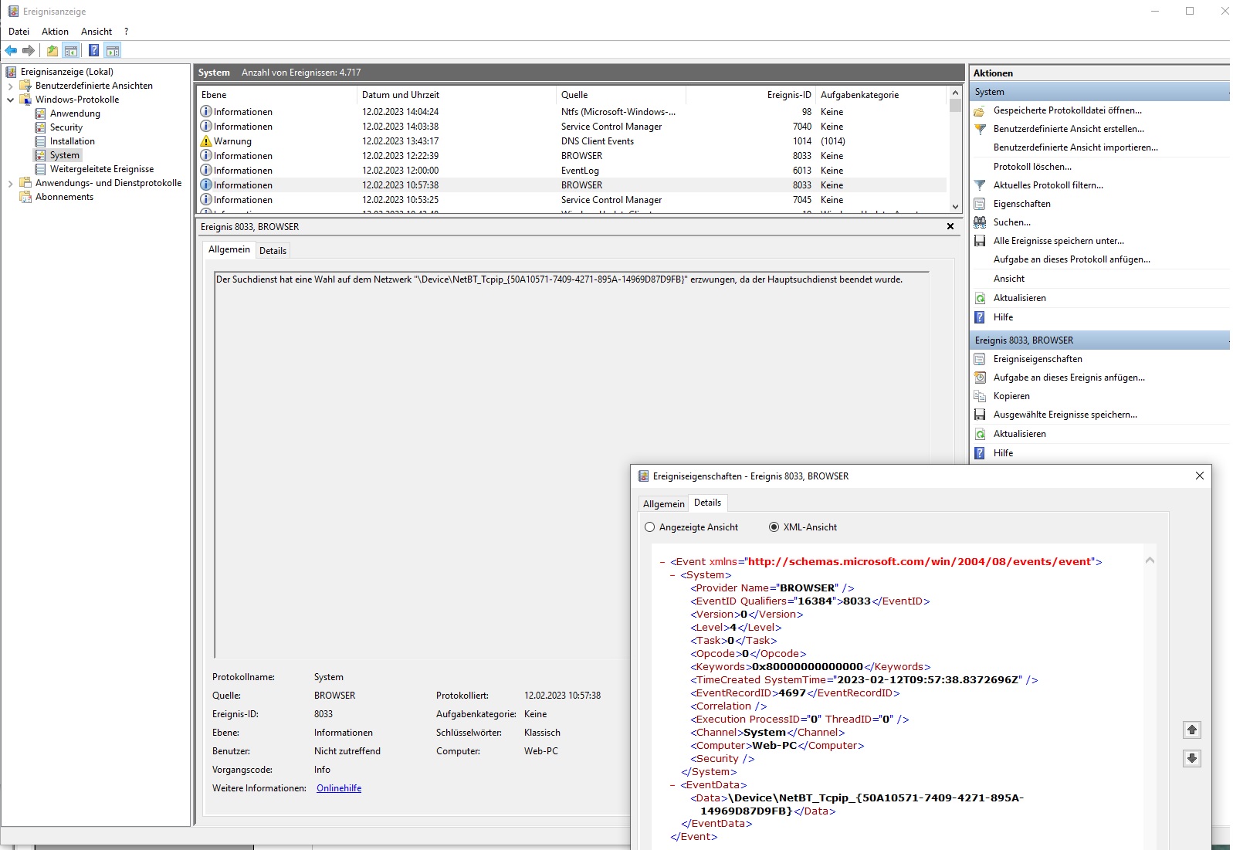The image size is (1233, 850).
Task: Select the XML-Ansicht radio button
Action: tap(774, 527)
